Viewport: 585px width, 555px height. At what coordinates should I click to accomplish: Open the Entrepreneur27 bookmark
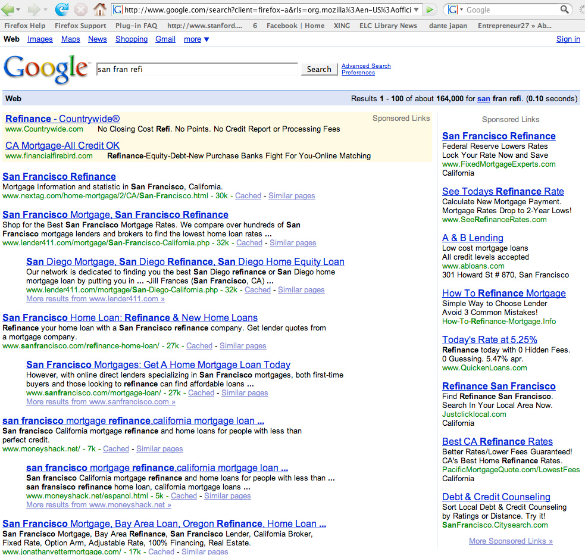tap(515, 26)
